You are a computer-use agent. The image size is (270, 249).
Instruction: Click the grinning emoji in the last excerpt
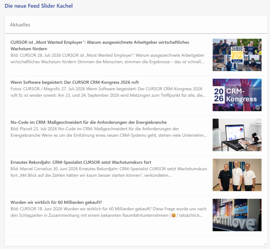coord(174,215)
